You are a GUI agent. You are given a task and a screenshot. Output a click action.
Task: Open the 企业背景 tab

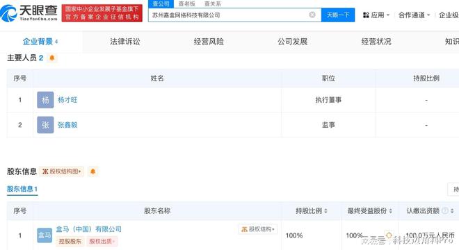tap(40, 42)
